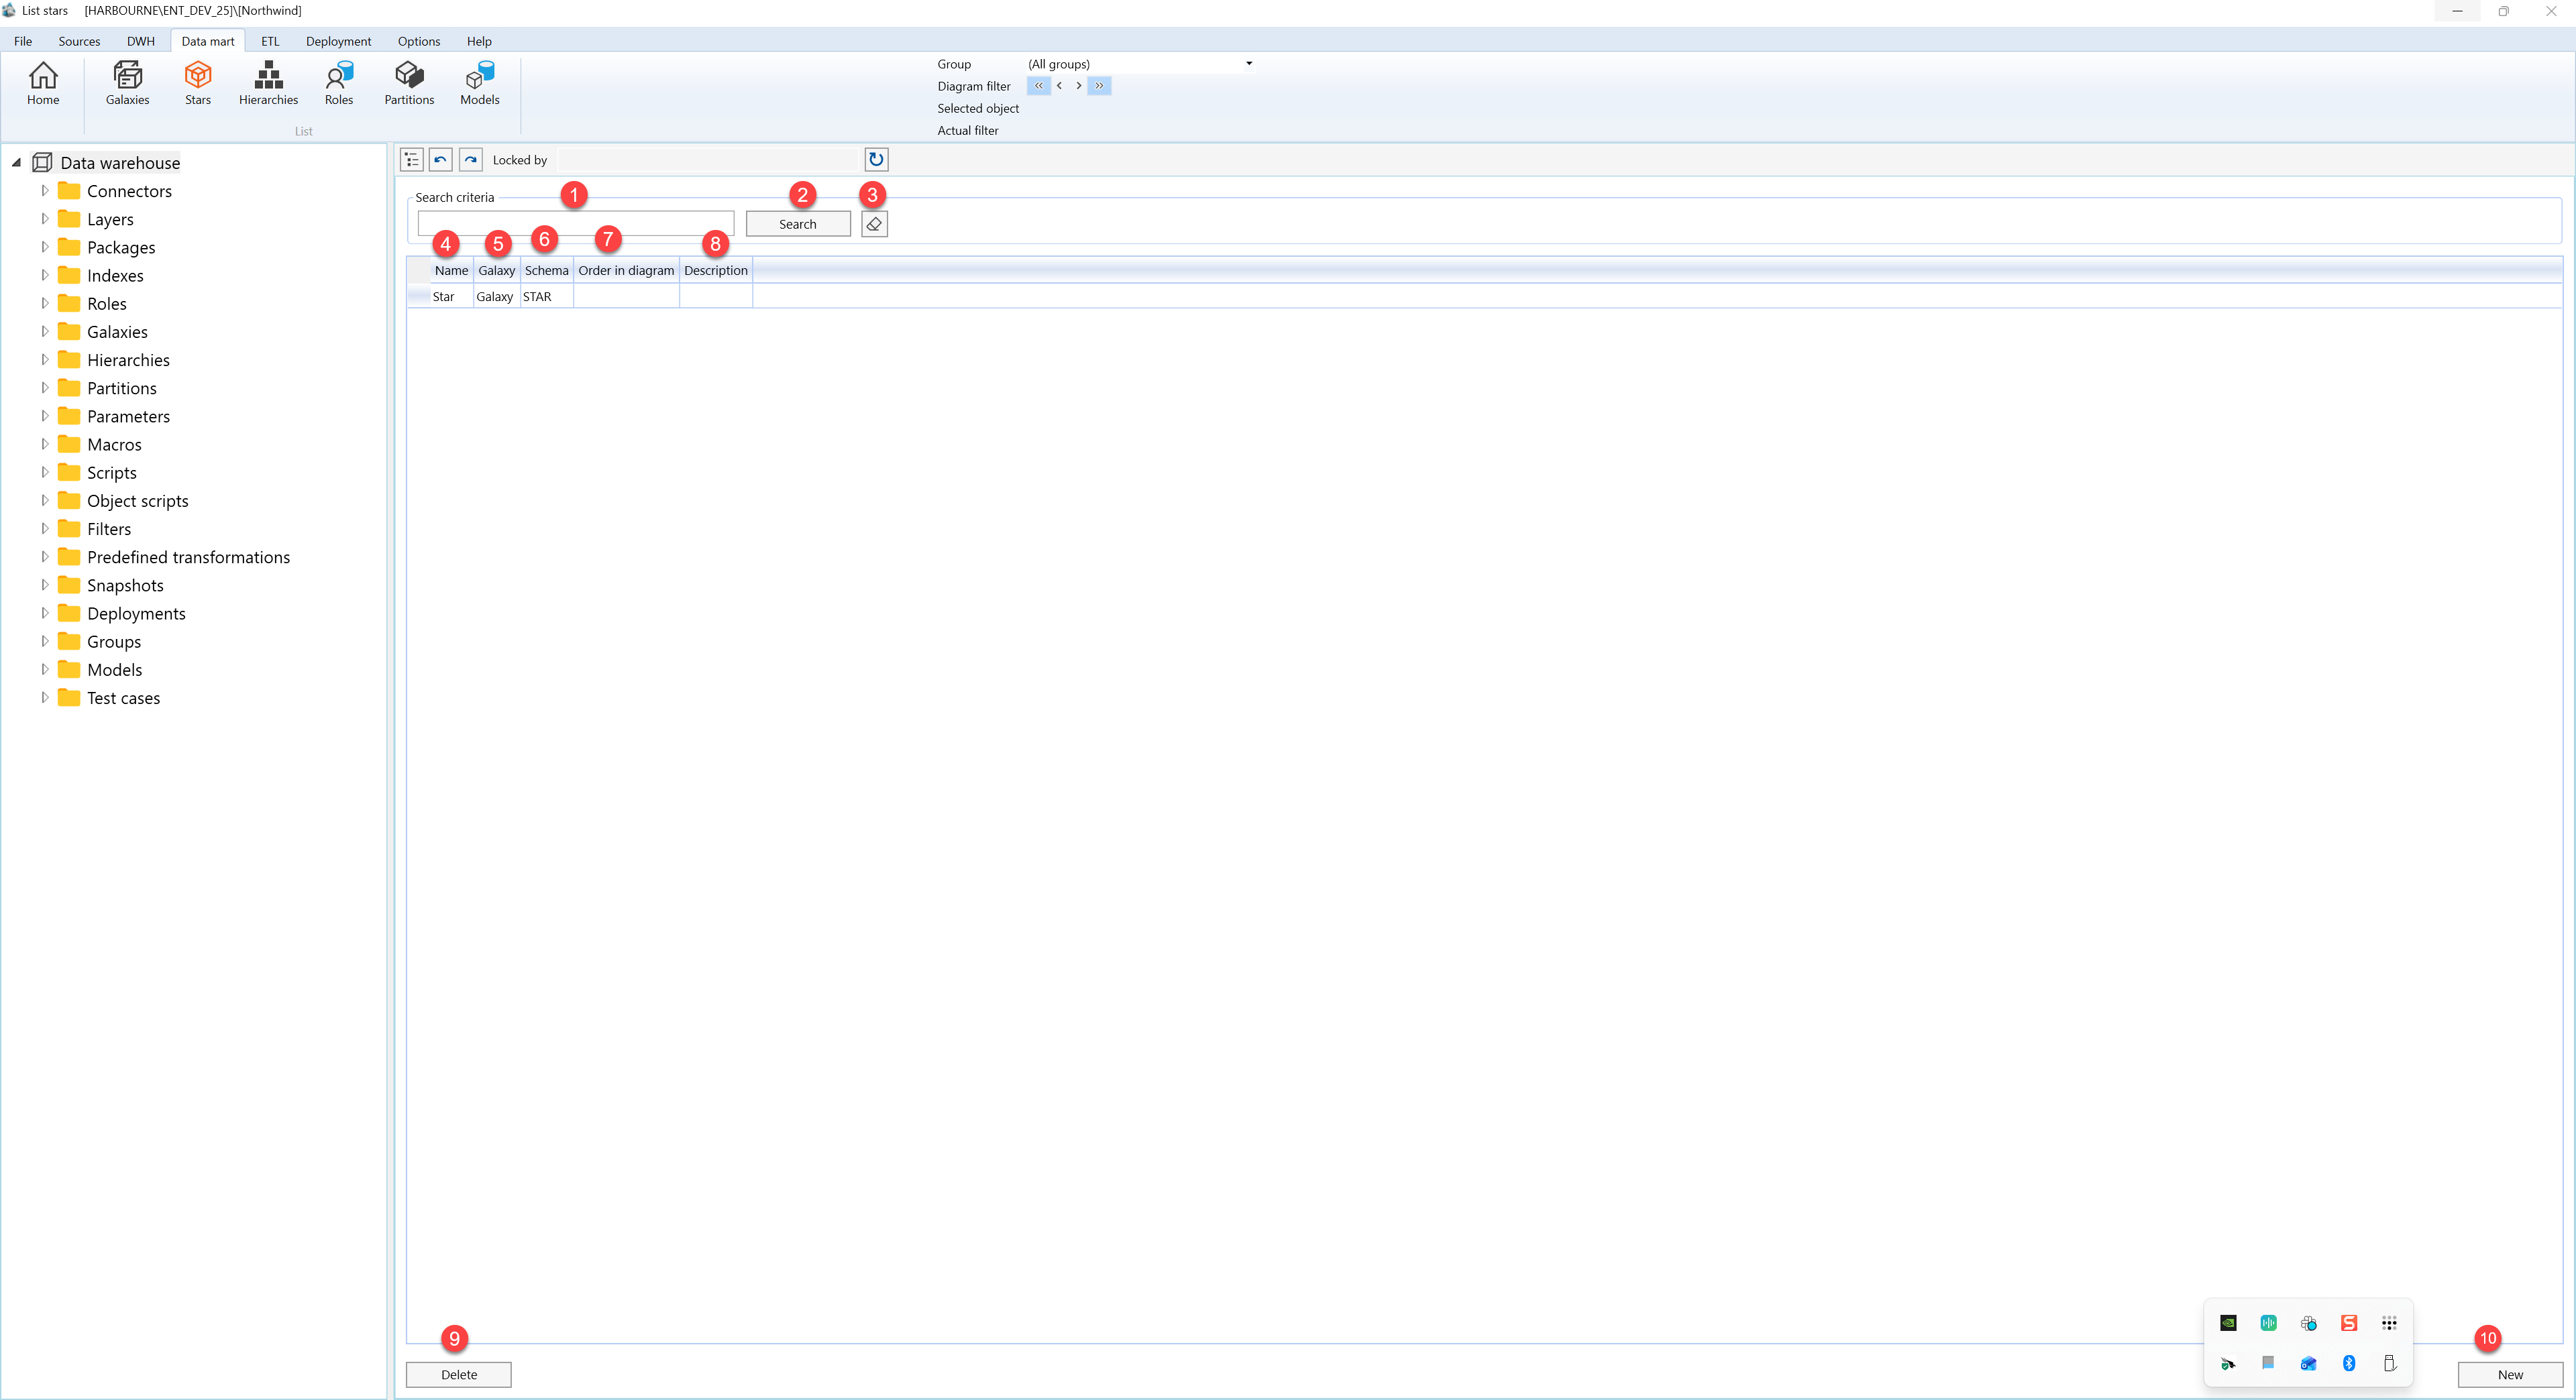Click the STAR schema cell
Viewport: 2576px width, 1400px height.
(x=546, y=297)
